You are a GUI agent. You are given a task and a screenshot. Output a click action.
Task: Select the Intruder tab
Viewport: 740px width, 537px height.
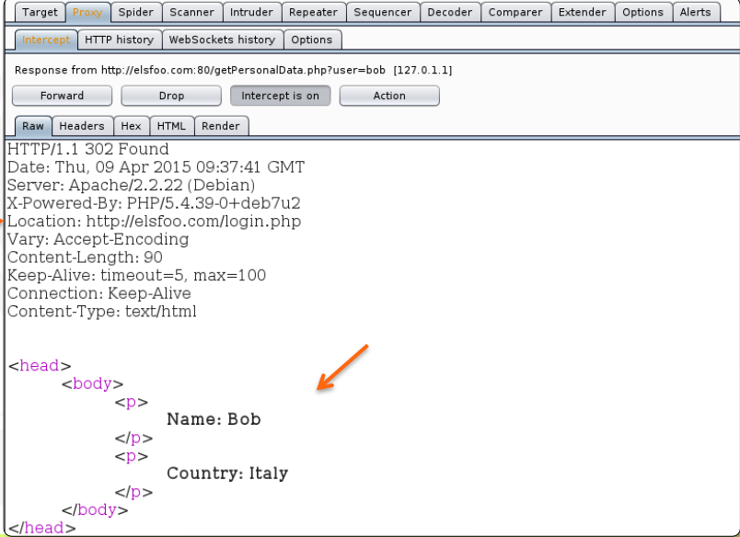[x=251, y=12]
